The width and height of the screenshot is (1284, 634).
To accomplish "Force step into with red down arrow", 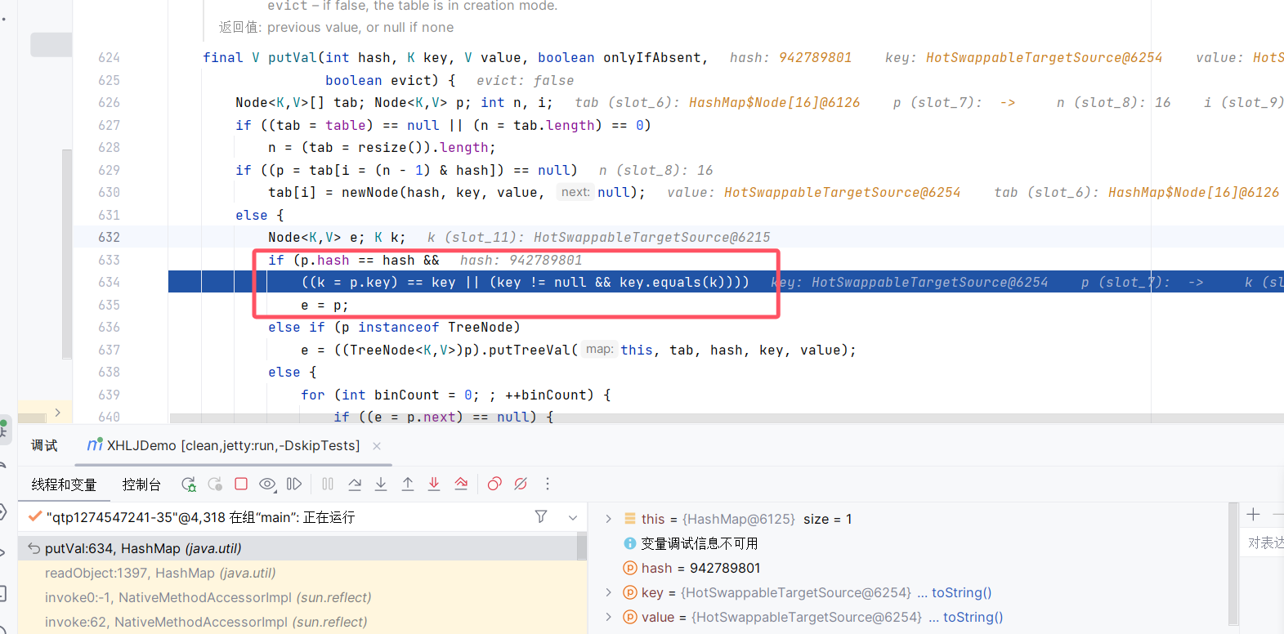I will pos(434,484).
